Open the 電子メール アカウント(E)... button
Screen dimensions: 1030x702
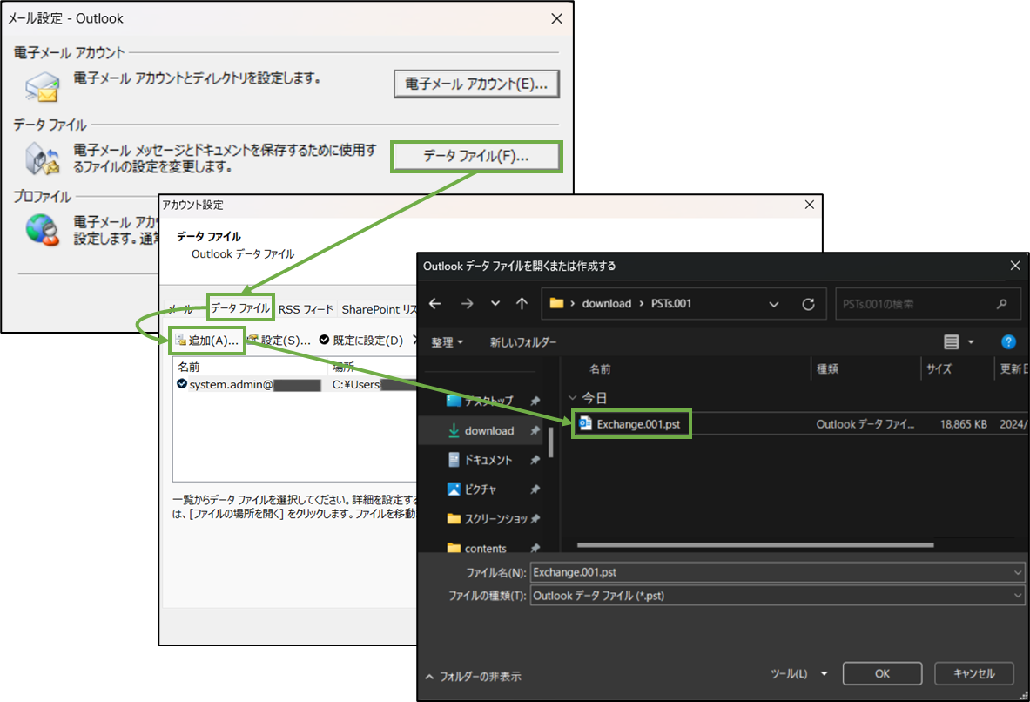476,84
